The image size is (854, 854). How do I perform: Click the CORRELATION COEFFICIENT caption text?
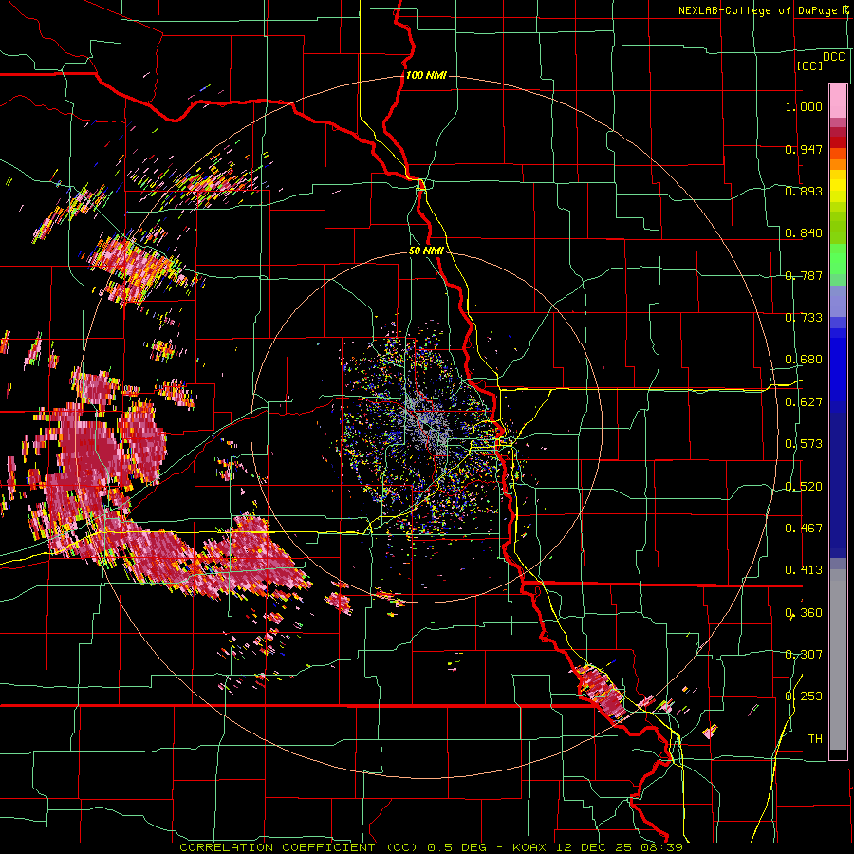[x=277, y=847]
